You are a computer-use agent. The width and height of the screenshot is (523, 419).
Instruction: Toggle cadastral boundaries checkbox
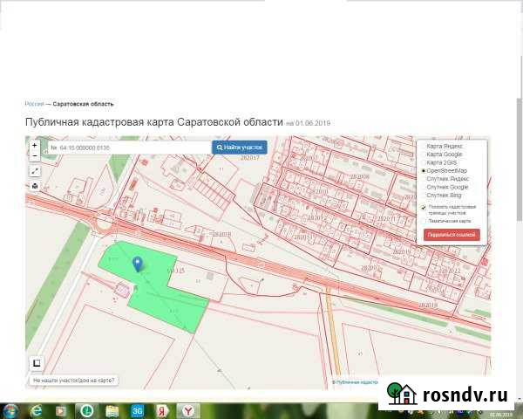(424, 208)
